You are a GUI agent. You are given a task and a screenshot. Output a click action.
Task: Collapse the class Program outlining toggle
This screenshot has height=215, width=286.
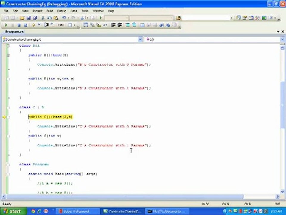tap(8, 165)
